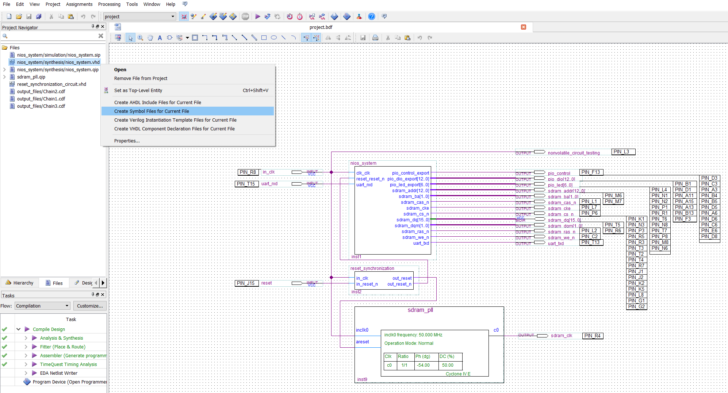Toggle the Selection pointer tool
The width and height of the screenshot is (728, 393).
pos(130,38)
